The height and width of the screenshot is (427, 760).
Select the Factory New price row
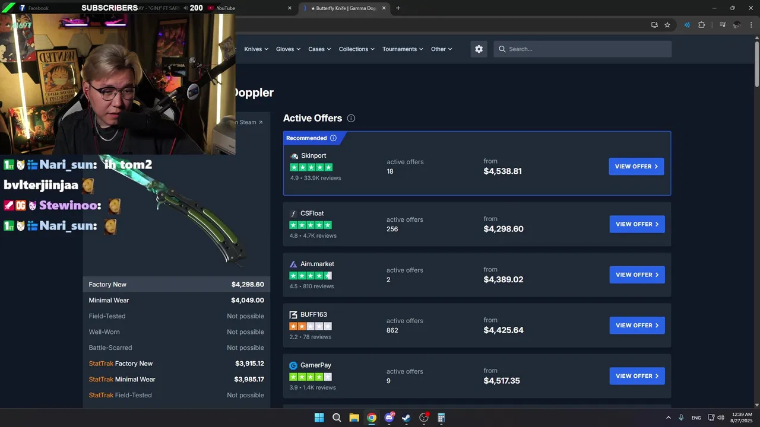(176, 285)
